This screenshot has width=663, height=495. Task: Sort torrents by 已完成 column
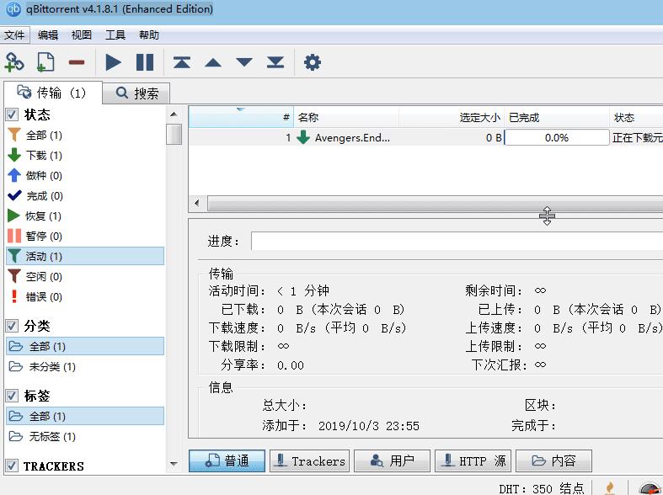point(557,117)
